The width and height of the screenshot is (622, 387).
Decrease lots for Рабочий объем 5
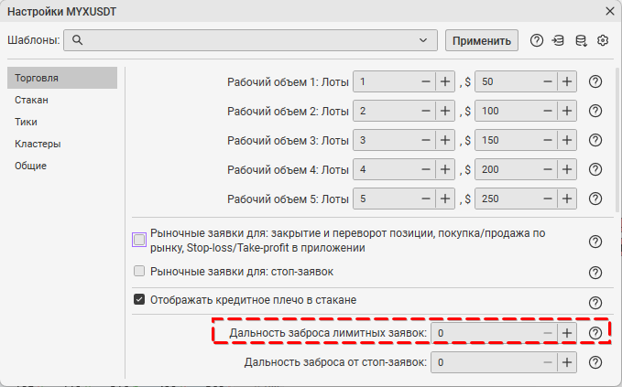426,199
